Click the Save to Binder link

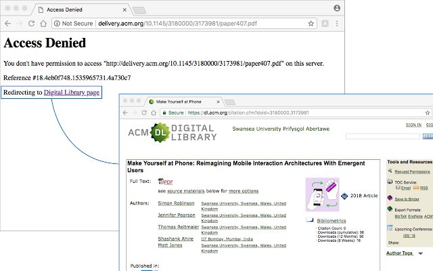[x=407, y=199]
